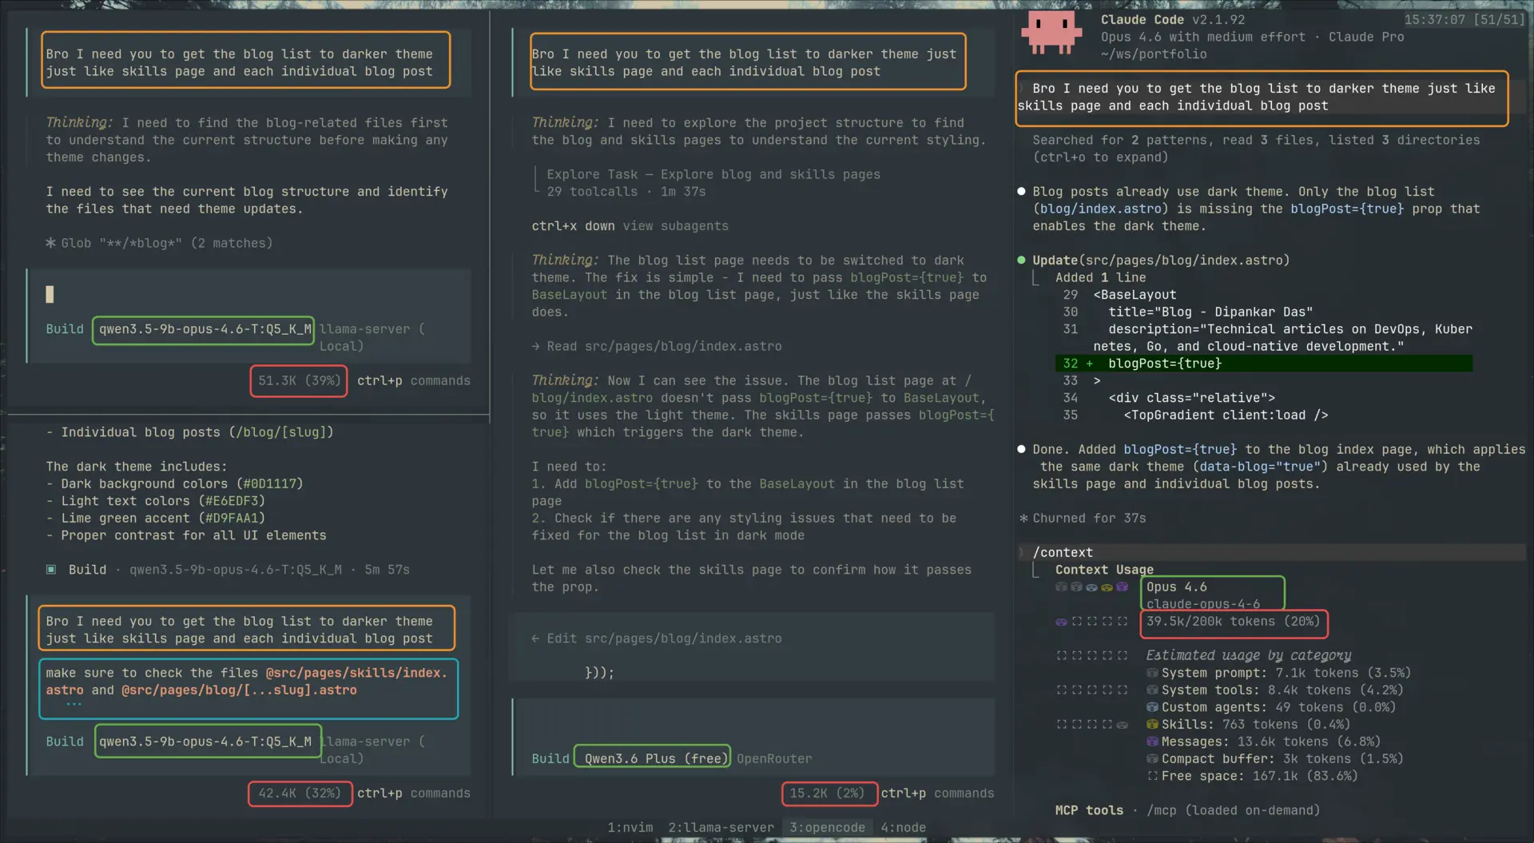Click the 39.5k/200k tokens usage meter
This screenshot has width=1534, height=843.
click(1233, 622)
